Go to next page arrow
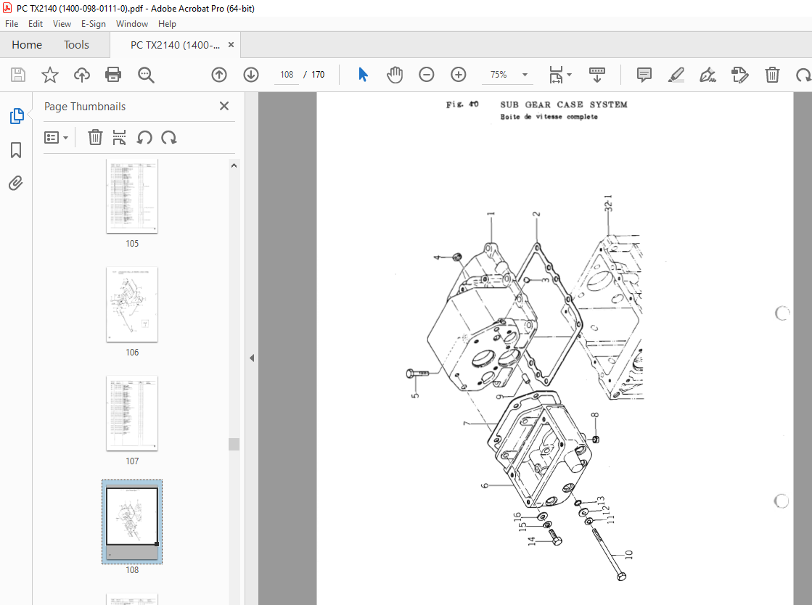This screenshot has width=812, height=605. click(251, 75)
